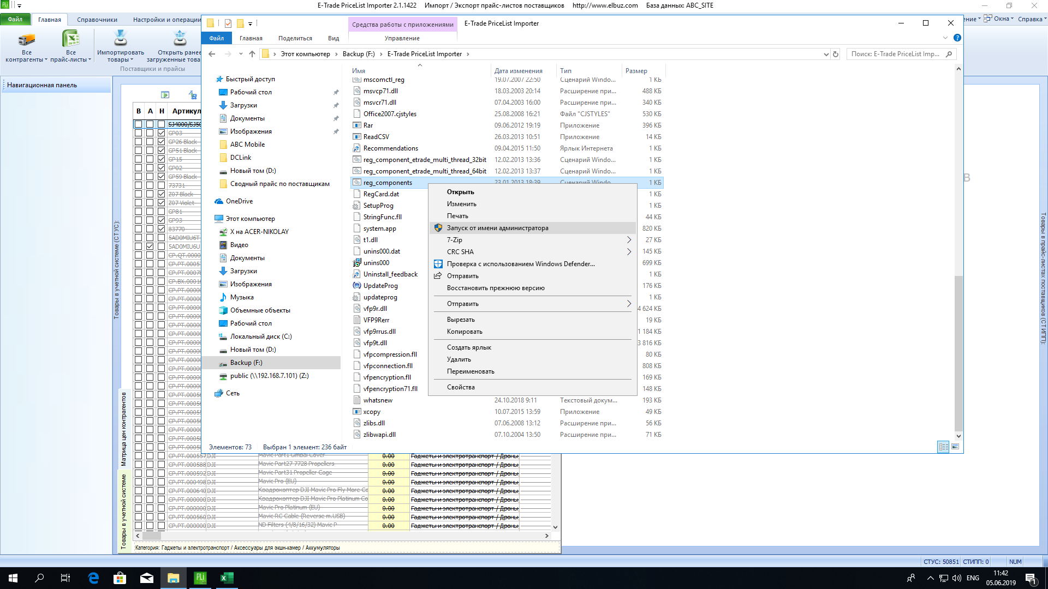Open Windows Start menu
This screenshot has width=1048, height=589.
[13, 578]
